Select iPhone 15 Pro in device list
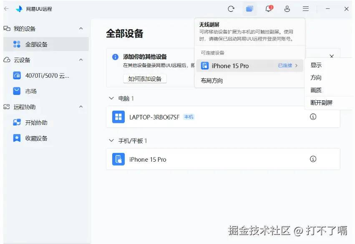355x244 pixels. 223,159
